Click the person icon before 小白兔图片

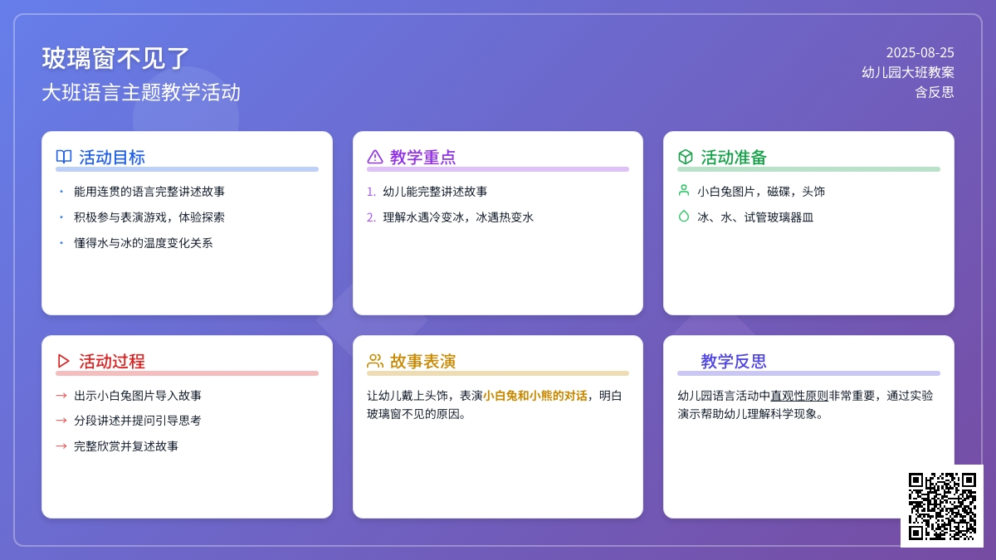tap(684, 191)
